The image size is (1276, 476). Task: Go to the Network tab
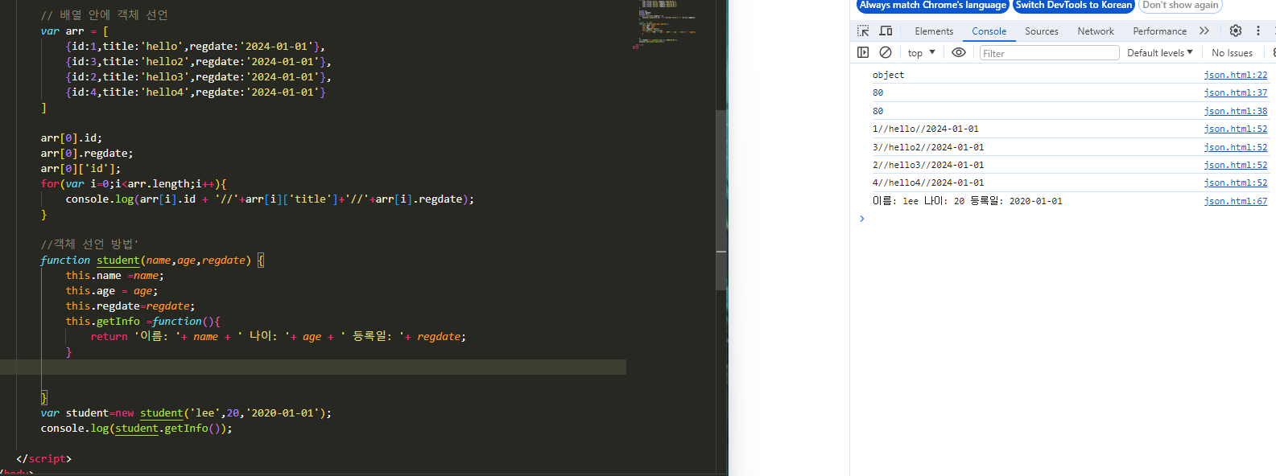pos(1096,31)
